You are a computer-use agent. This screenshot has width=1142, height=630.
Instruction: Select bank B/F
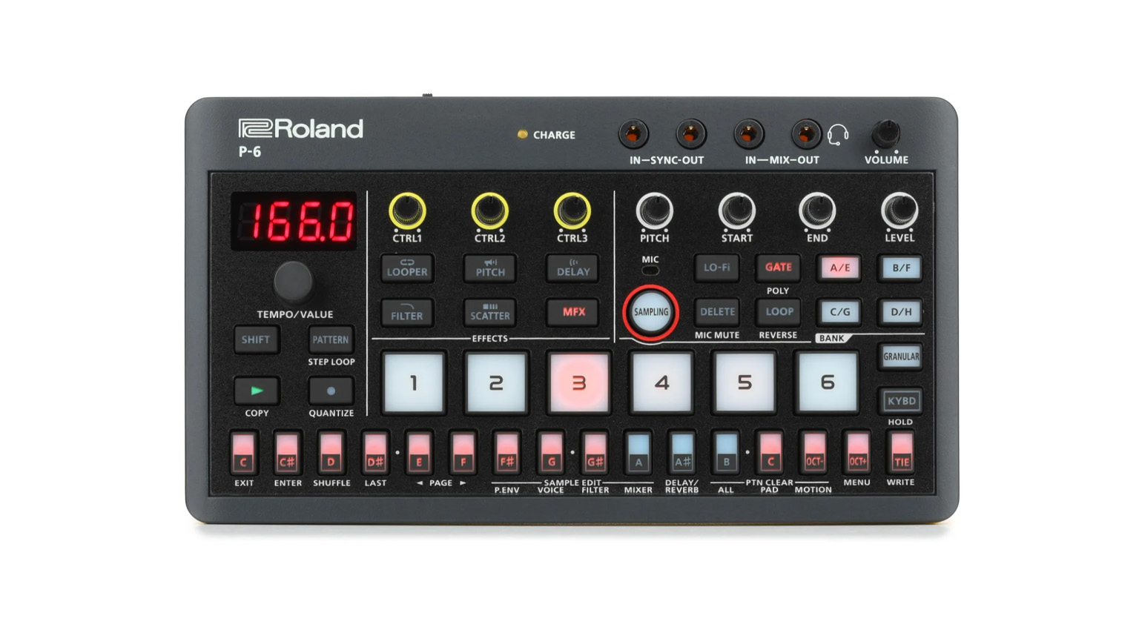(901, 268)
